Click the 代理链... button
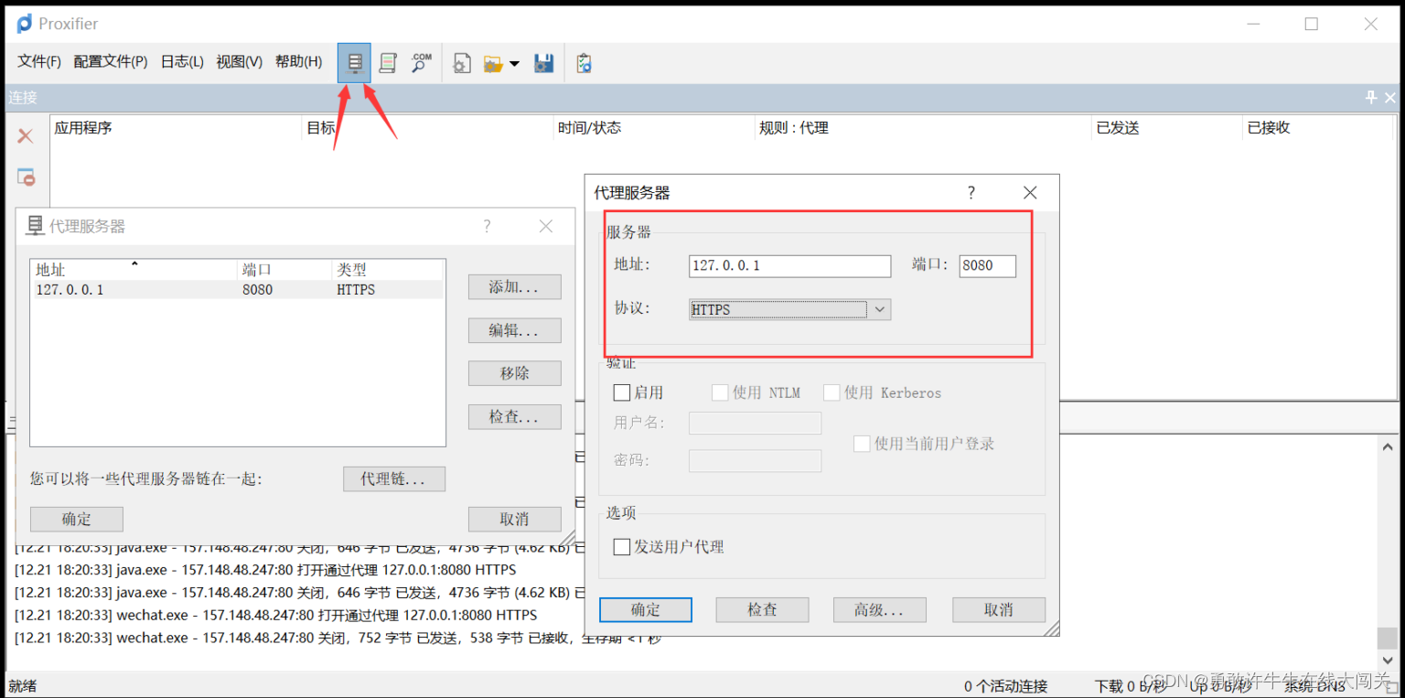 pyautogui.click(x=394, y=478)
